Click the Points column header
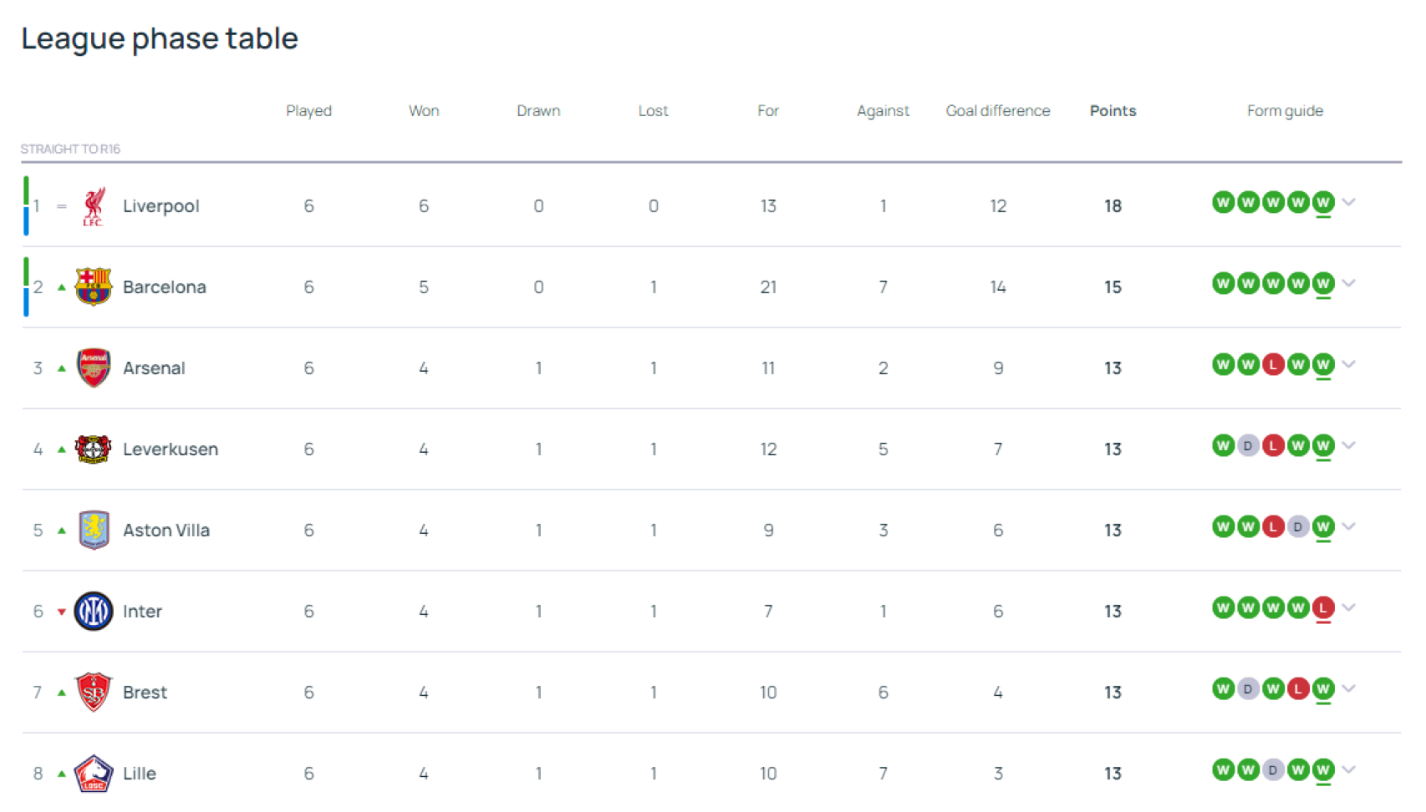This screenshot has height=812, width=1426. click(x=1113, y=110)
